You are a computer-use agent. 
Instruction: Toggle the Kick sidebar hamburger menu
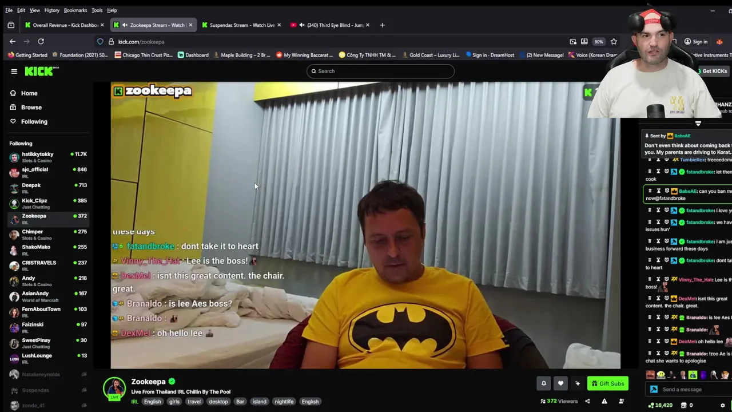14,71
